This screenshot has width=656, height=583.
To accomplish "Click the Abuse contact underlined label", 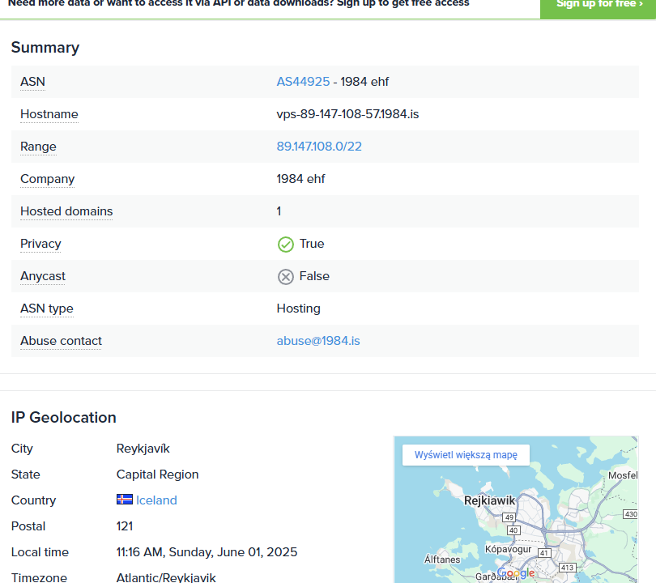I will pos(61,341).
